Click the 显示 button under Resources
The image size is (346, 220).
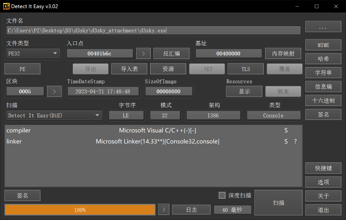click(x=244, y=91)
